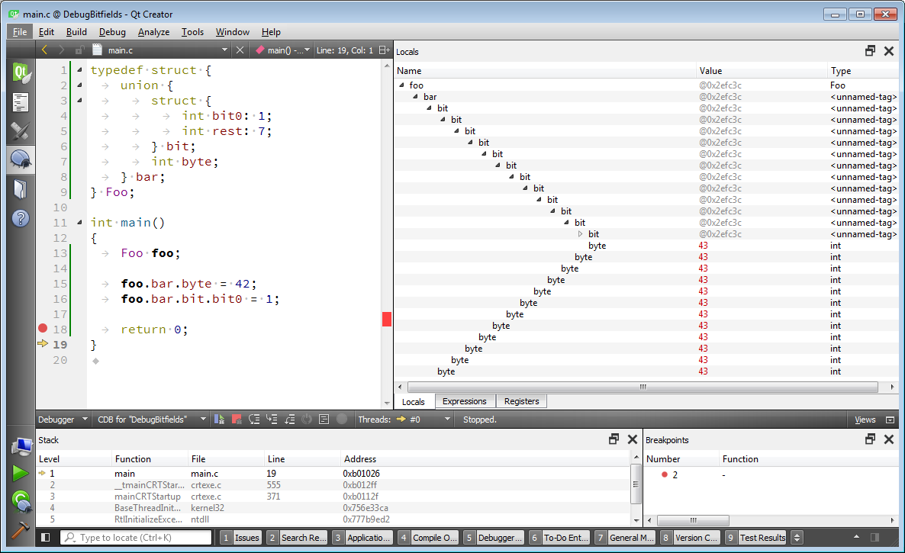Stop the debugger using red toolbar icon
905x553 pixels.
pos(237,420)
